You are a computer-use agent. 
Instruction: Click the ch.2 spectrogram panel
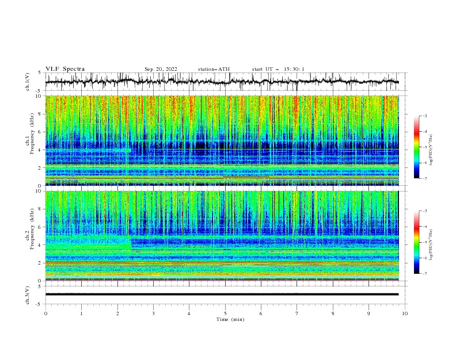coord(222,236)
